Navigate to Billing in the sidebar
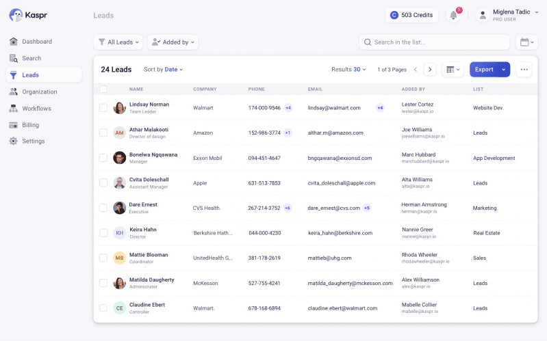The height and width of the screenshot is (341, 547). 30,125
